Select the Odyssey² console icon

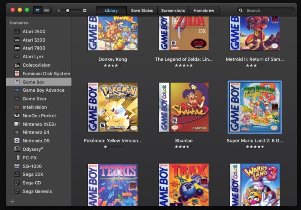pos(17,149)
